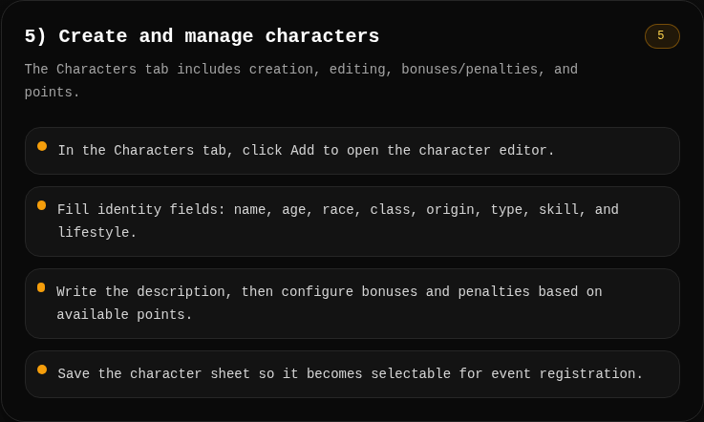Select the step card about clicking Add
704x422 pixels.
click(352, 151)
